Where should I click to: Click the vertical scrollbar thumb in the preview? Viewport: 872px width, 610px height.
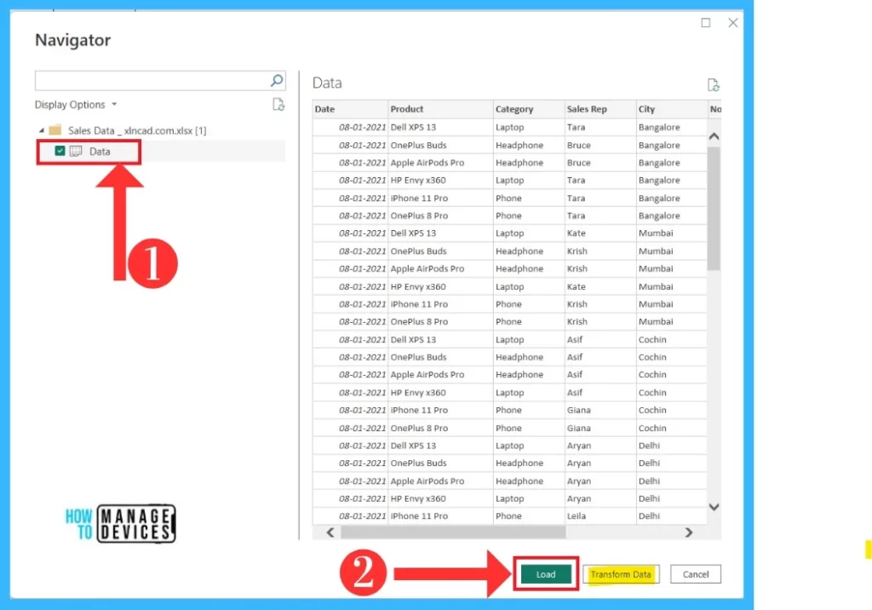(x=714, y=209)
